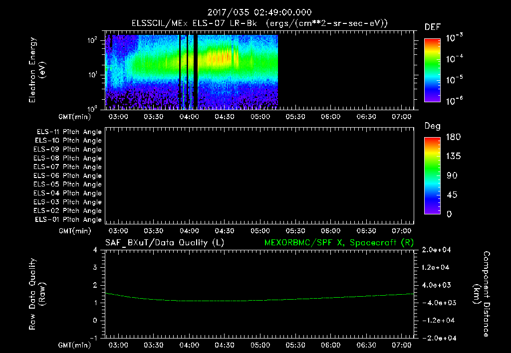The width and height of the screenshot is (511, 353).
Task: Select the ELS-08 Pitch Angle row label
Action: point(67,158)
